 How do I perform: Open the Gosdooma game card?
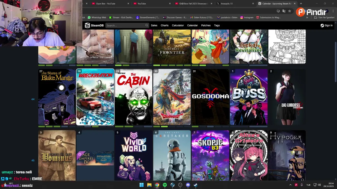pyautogui.click(x=210, y=97)
